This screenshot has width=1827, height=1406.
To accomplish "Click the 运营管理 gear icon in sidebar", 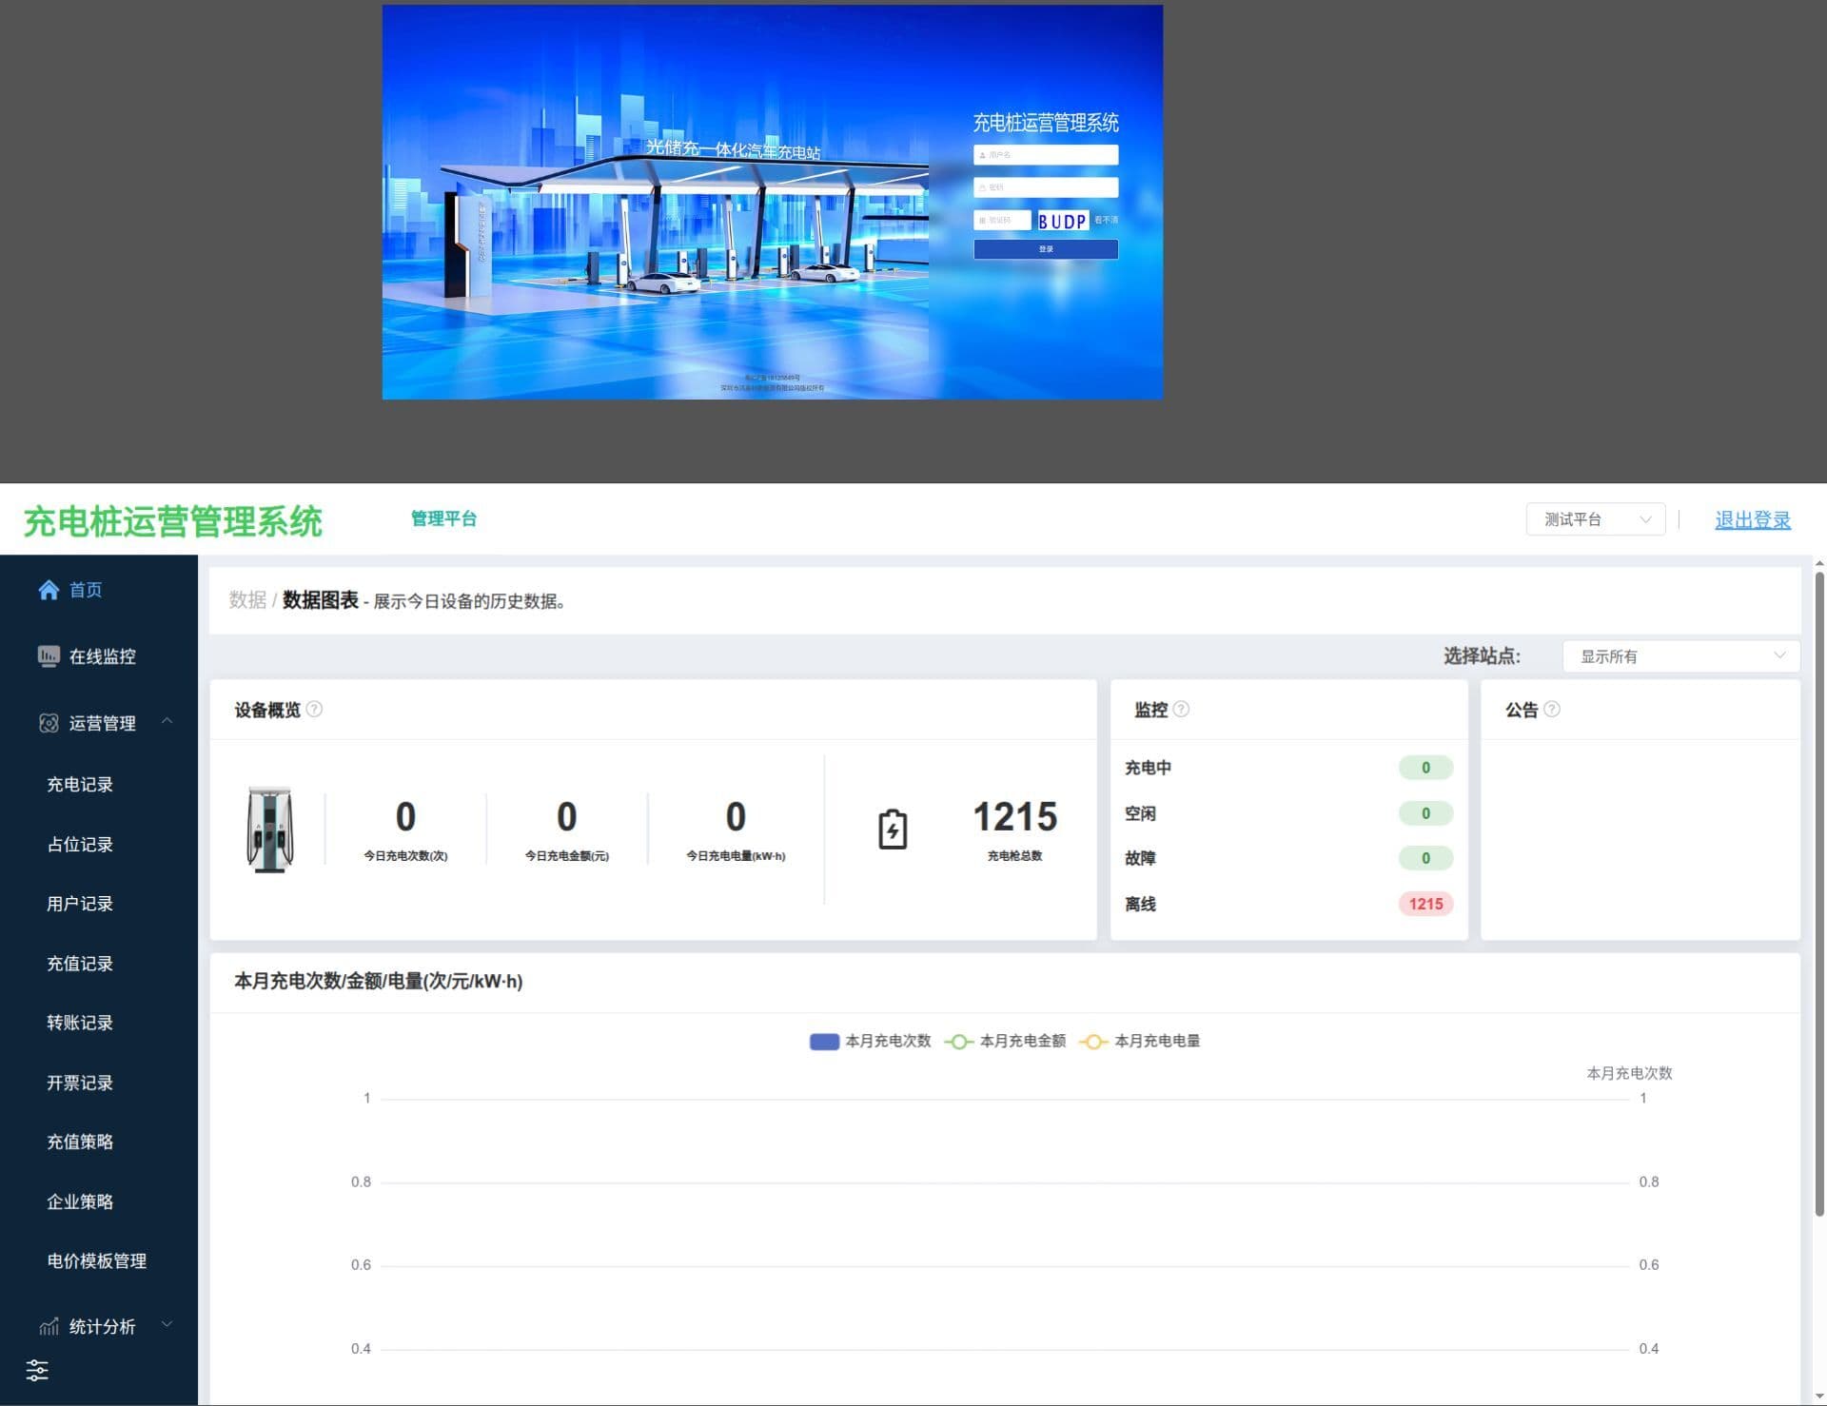I will (x=49, y=723).
